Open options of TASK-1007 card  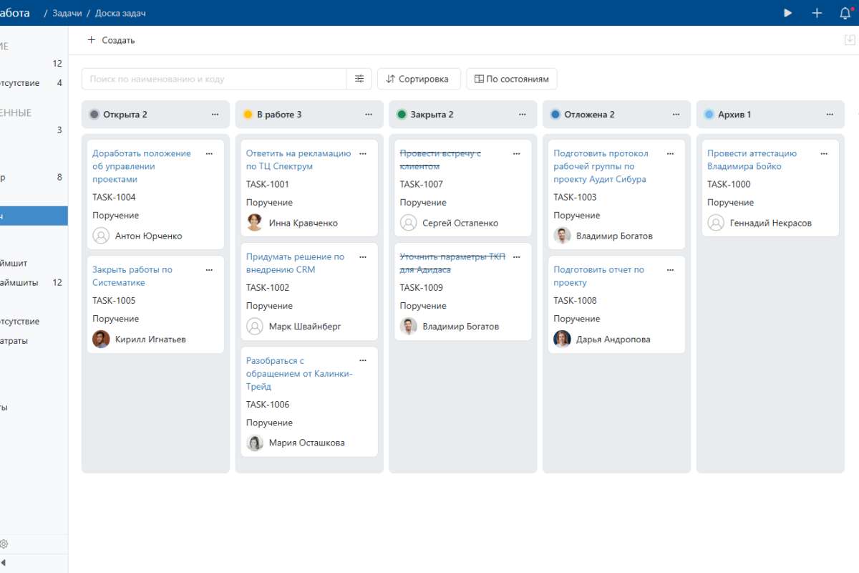pos(517,153)
